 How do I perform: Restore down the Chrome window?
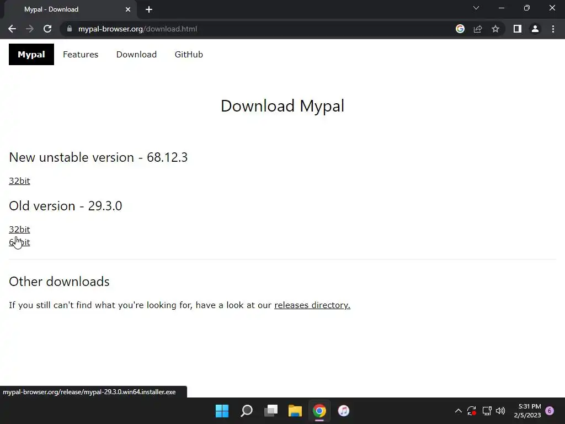coord(527,8)
